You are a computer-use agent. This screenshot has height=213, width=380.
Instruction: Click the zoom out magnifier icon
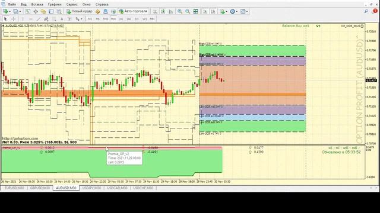pyautogui.click(x=188, y=11)
